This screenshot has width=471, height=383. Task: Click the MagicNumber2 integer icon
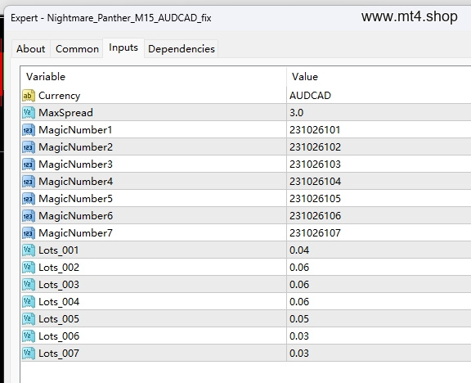click(29, 147)
